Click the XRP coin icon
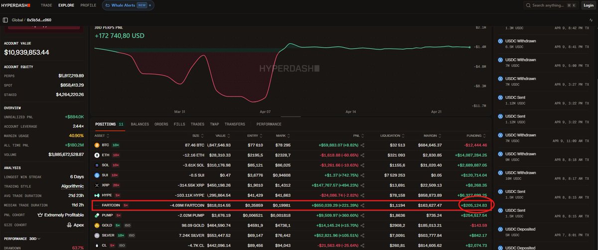This screenshot has width=598, height=250. (x=97, y=185)
